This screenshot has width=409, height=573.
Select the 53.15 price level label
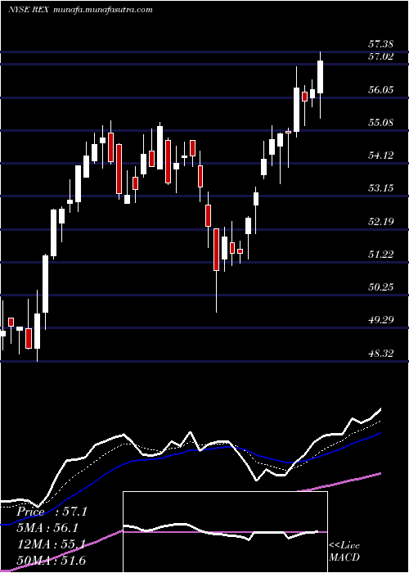tap(380, 188)
